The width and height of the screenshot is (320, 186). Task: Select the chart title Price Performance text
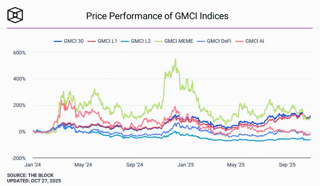tap(157, 16)
